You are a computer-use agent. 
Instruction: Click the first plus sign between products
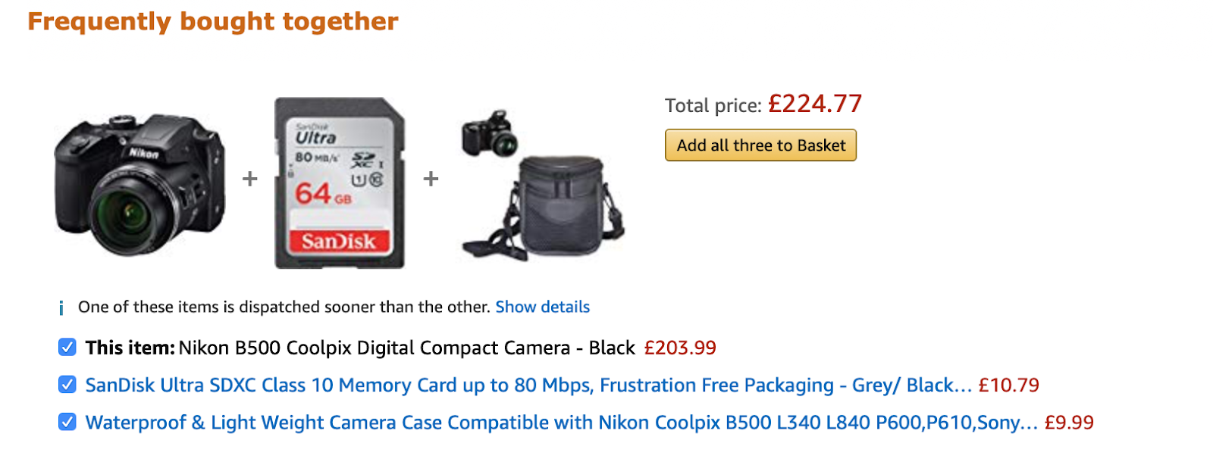pos(250,179)
